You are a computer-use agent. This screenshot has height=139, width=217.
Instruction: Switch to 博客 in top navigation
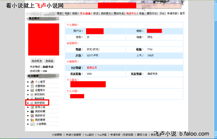60,13
